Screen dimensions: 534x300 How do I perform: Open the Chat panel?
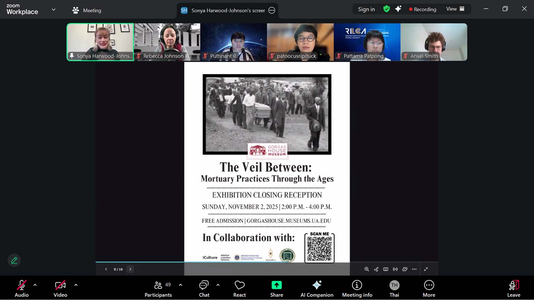tap(204, 288)
